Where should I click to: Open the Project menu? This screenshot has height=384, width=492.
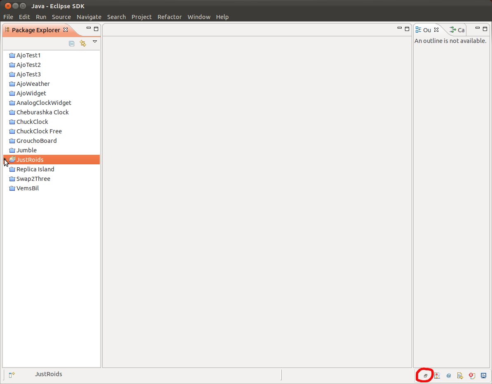[141, 17]
